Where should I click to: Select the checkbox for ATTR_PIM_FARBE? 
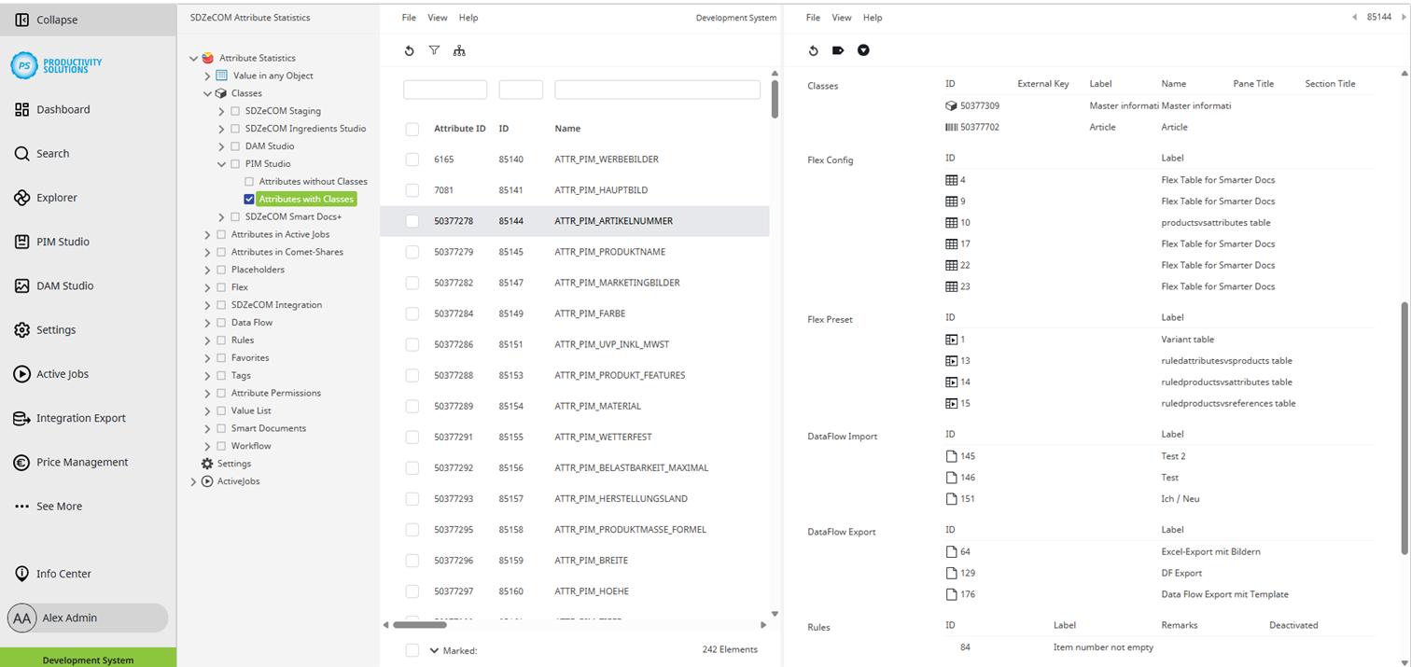click(x=412, y=313)
